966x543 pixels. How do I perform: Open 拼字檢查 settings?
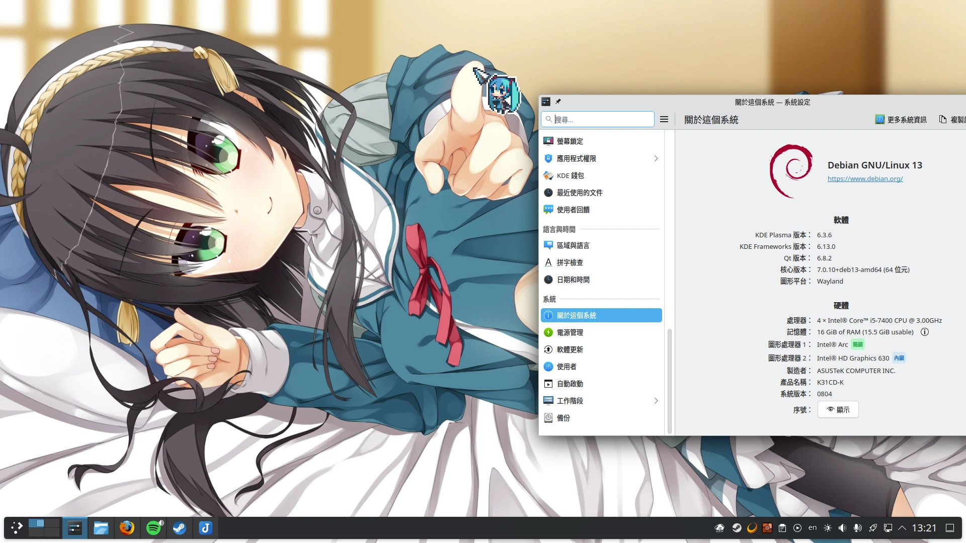601,262
